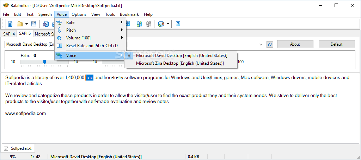
Task: Expand the Pitch submenu arrow
Action: pyautogui.click(x=122, y=30)
